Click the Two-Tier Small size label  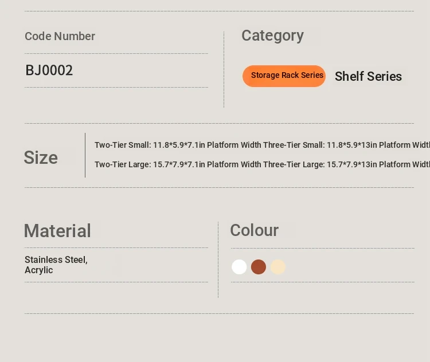point(122,145)
